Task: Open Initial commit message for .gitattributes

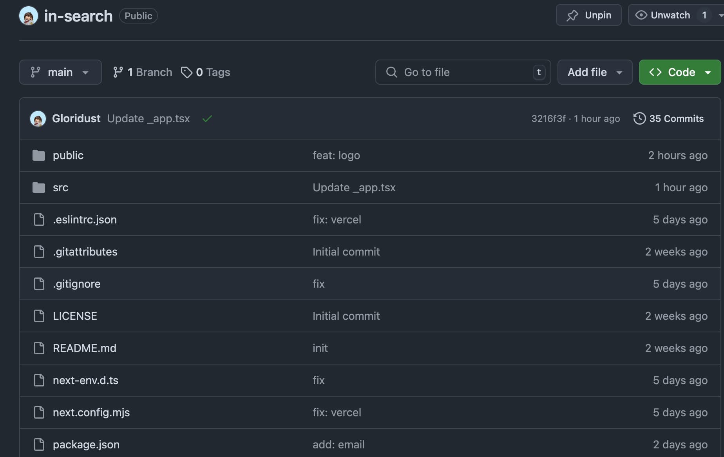Action: [346, 252]
